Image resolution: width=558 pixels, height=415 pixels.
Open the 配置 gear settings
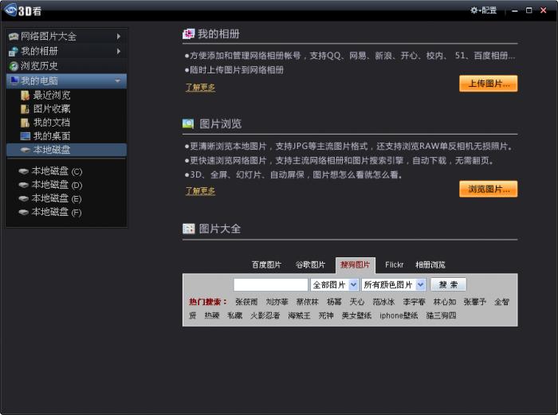point(483,10)
